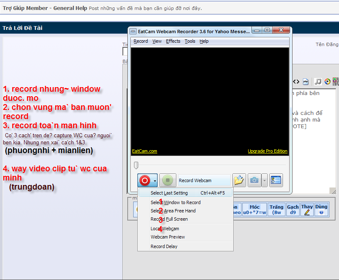Click the angle-brackets code icon in the editor
The height and width of the screenshot is (280, 339).
pyautogui.click(x=296, y=81)
